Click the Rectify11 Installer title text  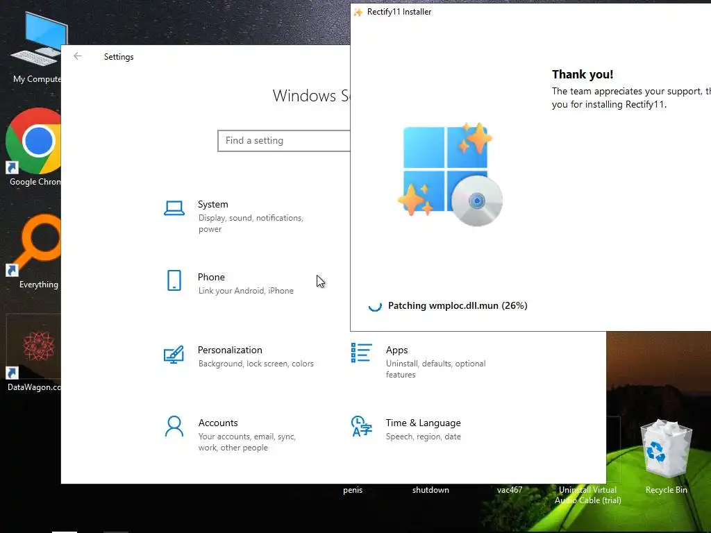[399, 12]
